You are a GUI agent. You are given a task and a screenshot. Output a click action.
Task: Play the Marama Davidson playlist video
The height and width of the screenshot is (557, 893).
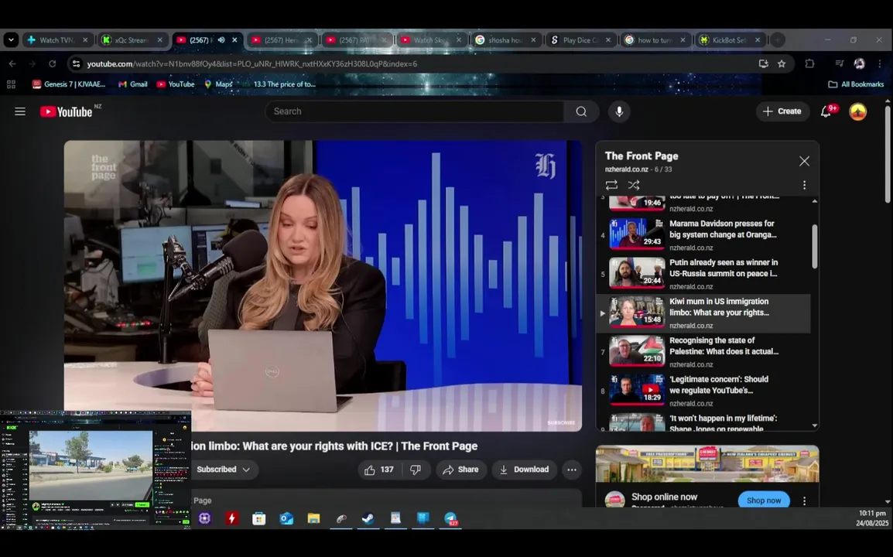tap(703, 234)
